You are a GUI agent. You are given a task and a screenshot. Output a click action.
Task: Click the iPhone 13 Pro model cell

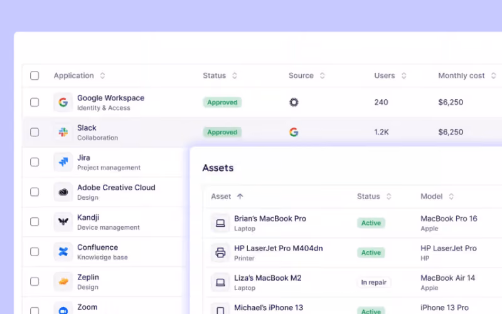pyautogui.click(x=444, y=308)
